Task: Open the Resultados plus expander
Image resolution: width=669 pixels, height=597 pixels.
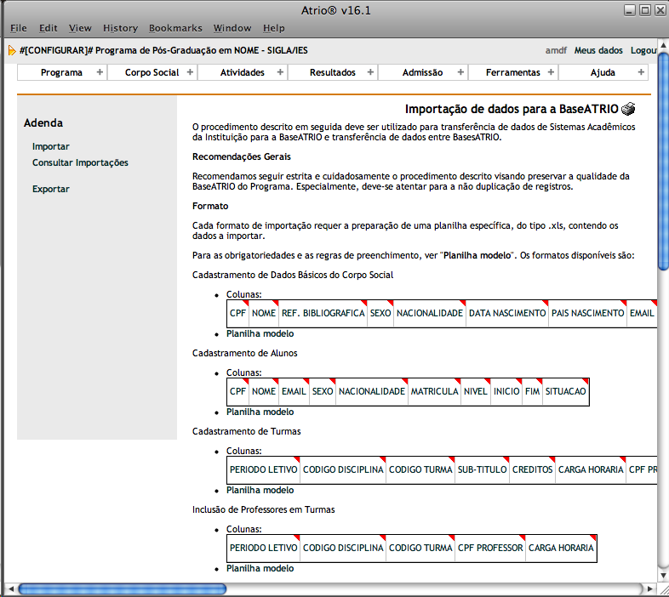Action: (370, 72)
